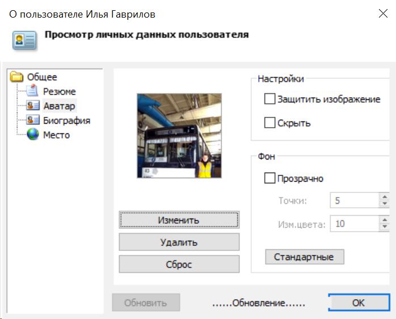
Task: Go to the Место section
Action: point(56,135)
